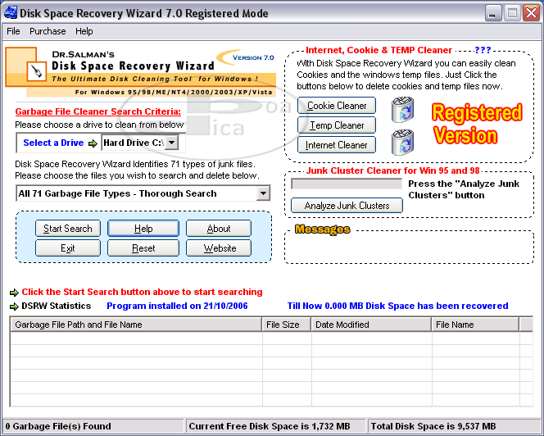Run the Temp Cleaner
Viewport: 544px width, 436px height.
[x=337, y=125]
